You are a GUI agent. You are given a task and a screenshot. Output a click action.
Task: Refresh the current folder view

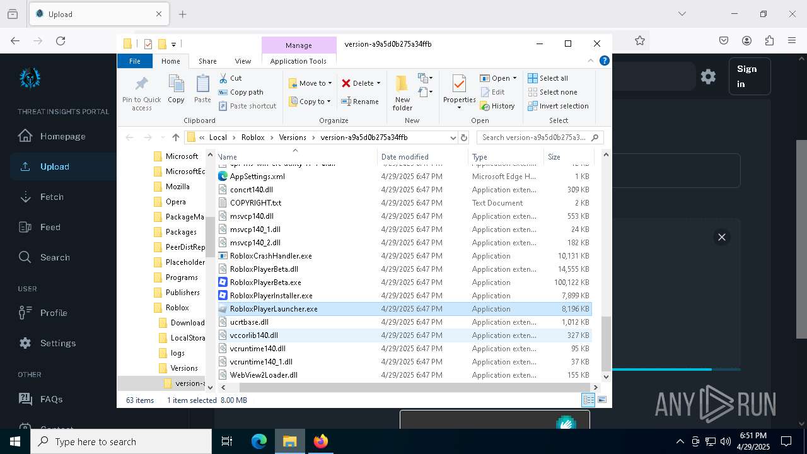click(464, 137)
